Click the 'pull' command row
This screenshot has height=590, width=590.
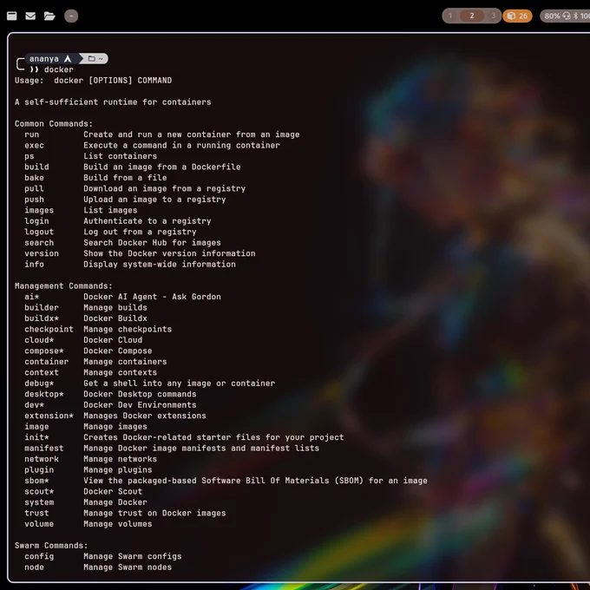click(135, 188)
